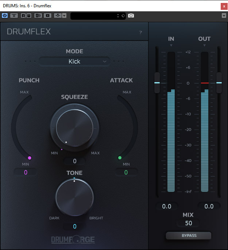Click the SQUEEZE label

[x=74, y=97]
